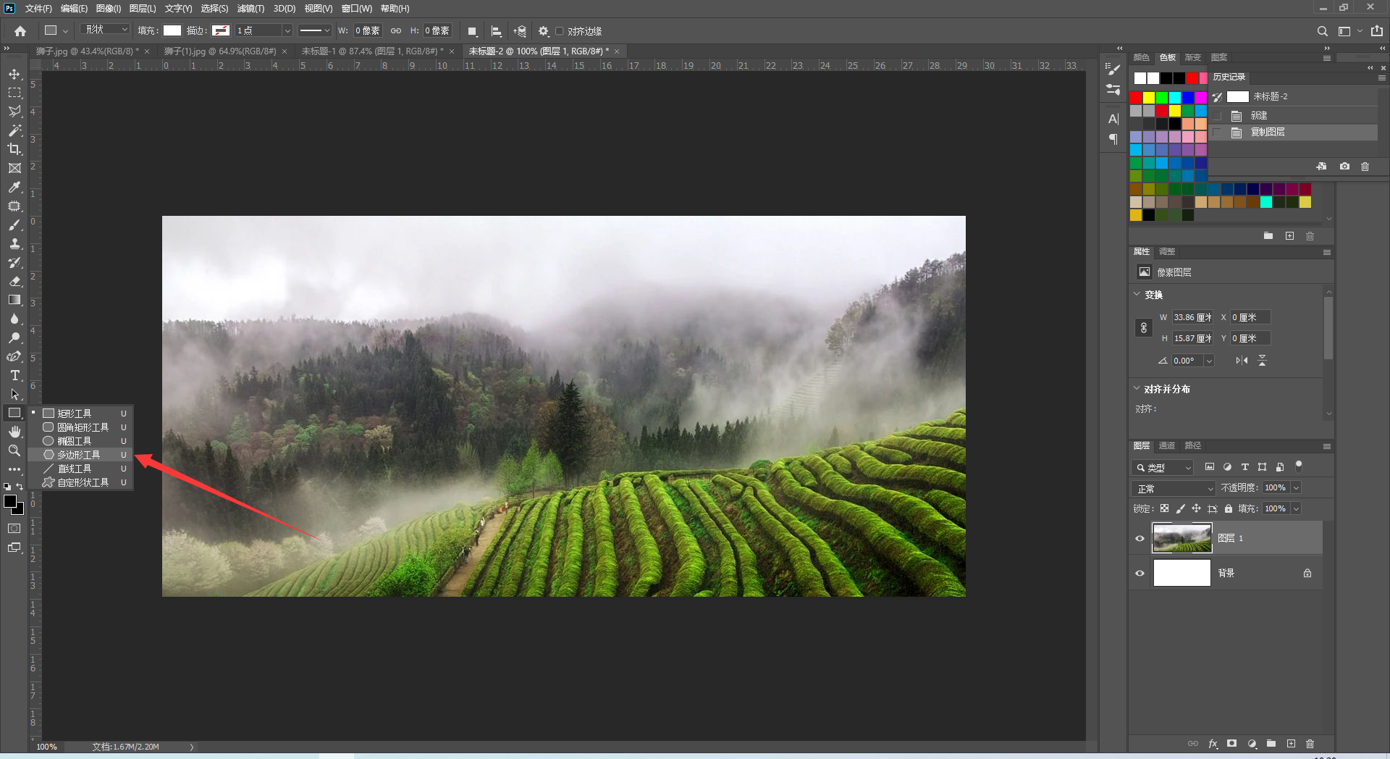Click the fill color swatch in options bar

pos(172,30)
